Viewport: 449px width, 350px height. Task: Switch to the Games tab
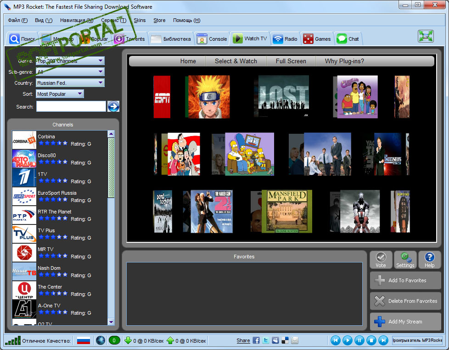[x=317, y=39]
